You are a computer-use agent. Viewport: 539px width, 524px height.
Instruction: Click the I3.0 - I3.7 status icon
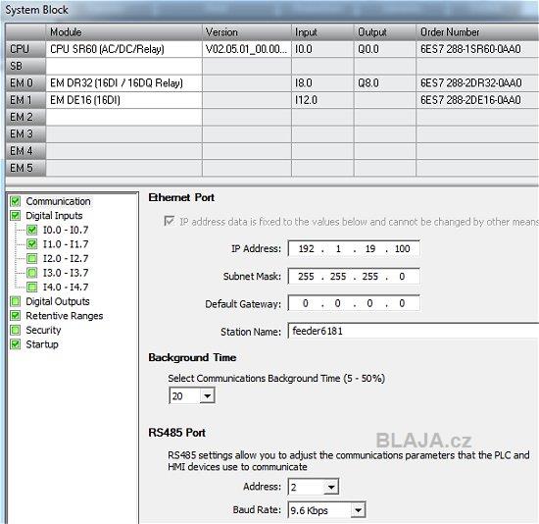[x=32, y=273]
